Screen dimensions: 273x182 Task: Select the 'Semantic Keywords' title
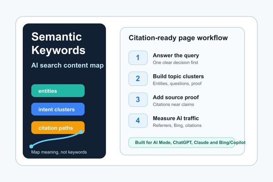pos(58,44)
